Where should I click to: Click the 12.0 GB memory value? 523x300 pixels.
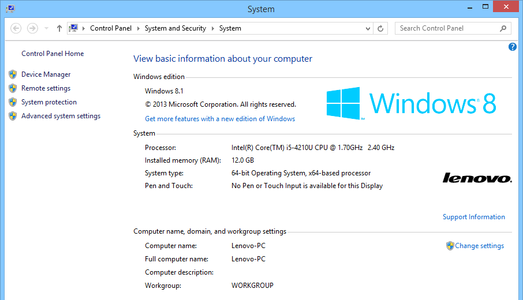[243, 160]
